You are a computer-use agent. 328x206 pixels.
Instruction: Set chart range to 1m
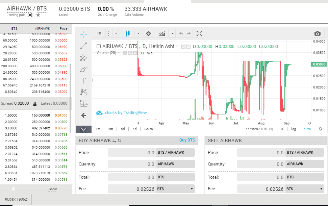111,129
